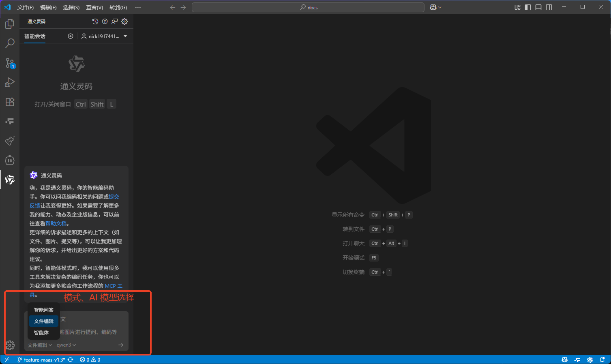Image resolution: width=611 pixels, height=364 pixels.
Task: Open the 帮助文档 link
Action: pyautogui.click(x=56, y=223)
